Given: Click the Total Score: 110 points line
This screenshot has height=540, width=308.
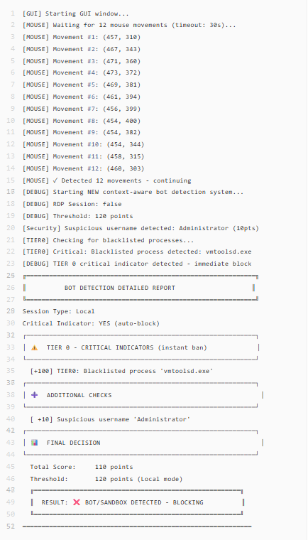Looking at the screenshot, I should point(82,467).
